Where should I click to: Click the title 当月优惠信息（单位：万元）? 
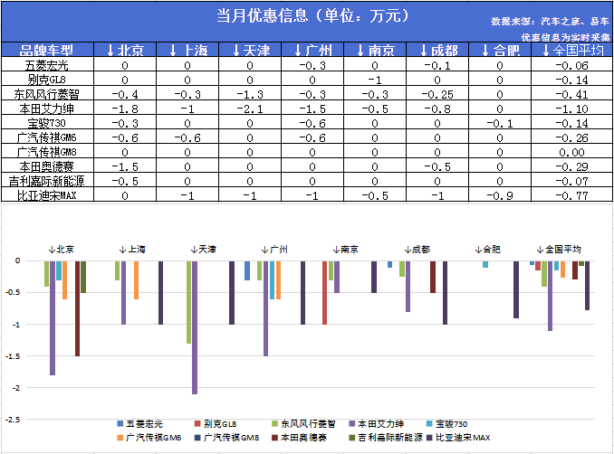[312, 15]
